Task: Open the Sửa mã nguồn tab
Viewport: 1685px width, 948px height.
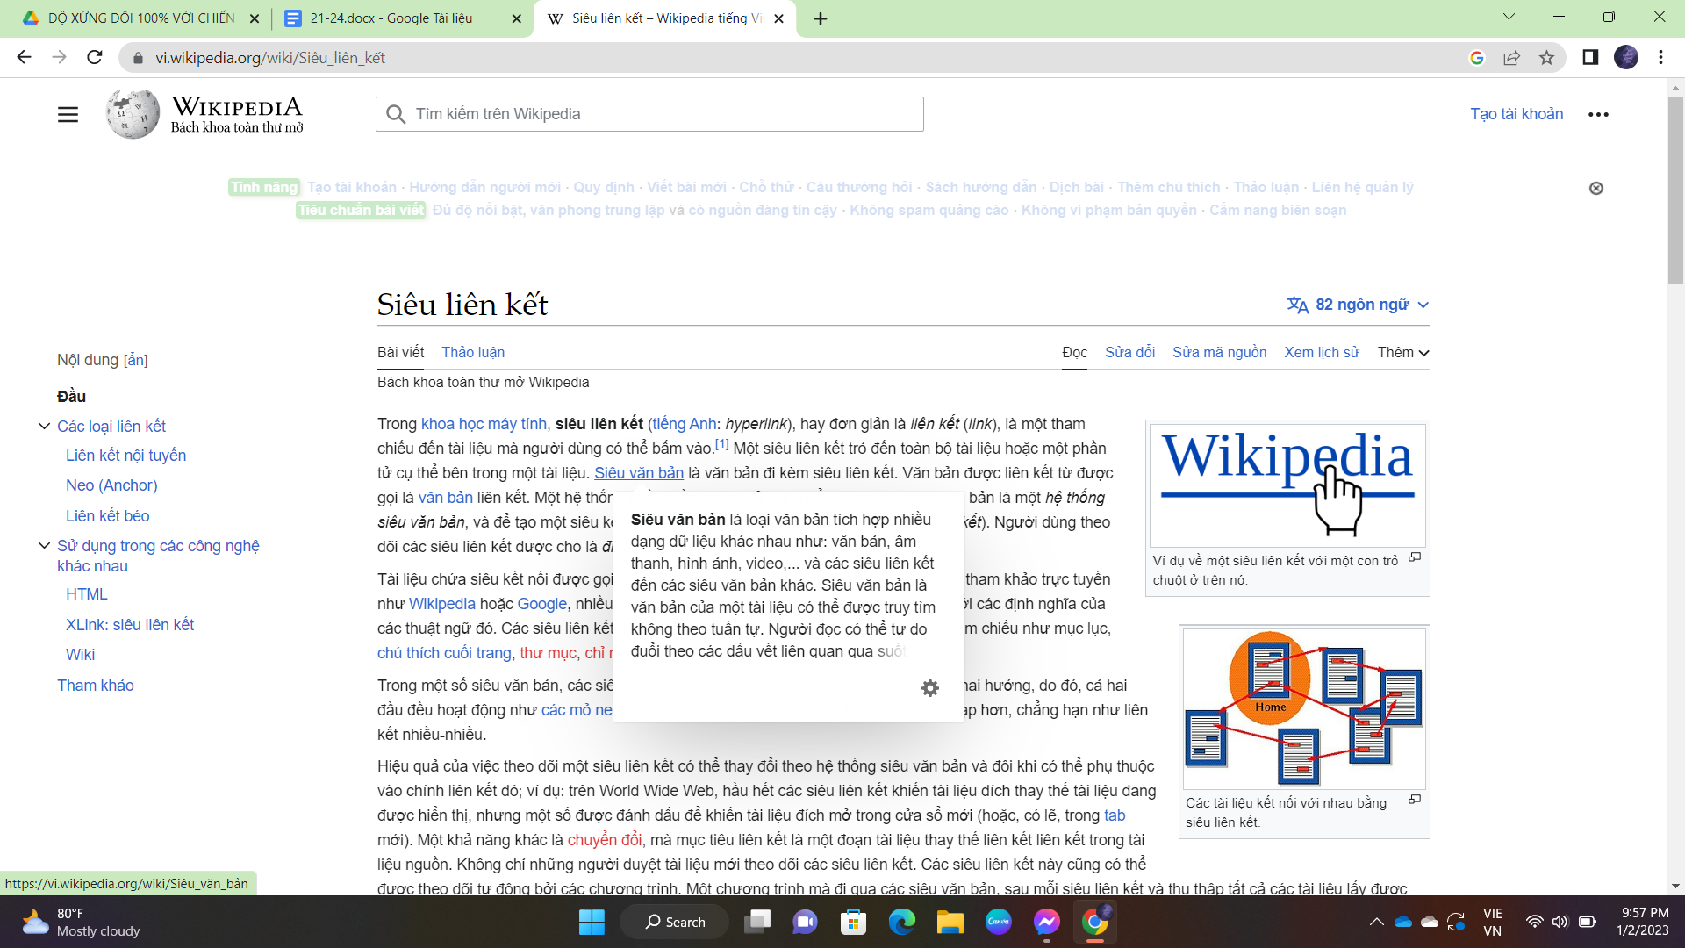Action: [x=1219, y=352]
